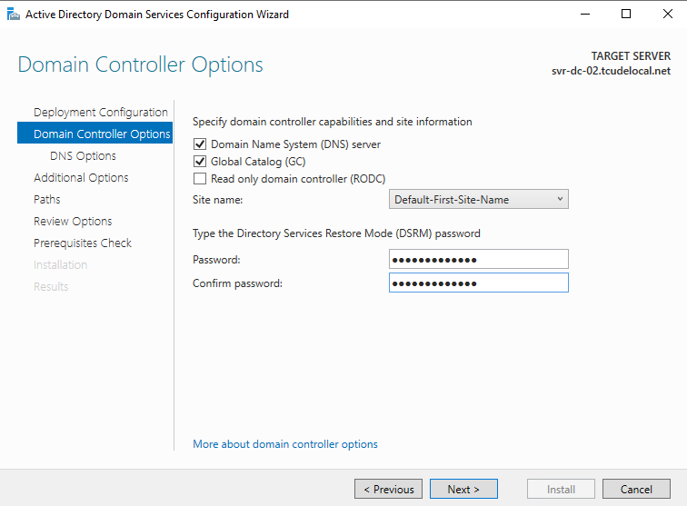Click the 'Confirm password:' label
The height and width of the screenshot is (506, 687).
(x=237, y=283)
